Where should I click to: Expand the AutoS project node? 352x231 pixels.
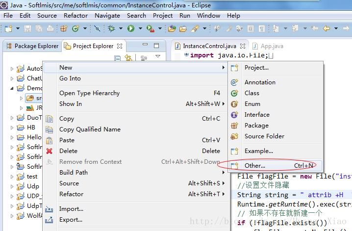(x=12, y=69)
